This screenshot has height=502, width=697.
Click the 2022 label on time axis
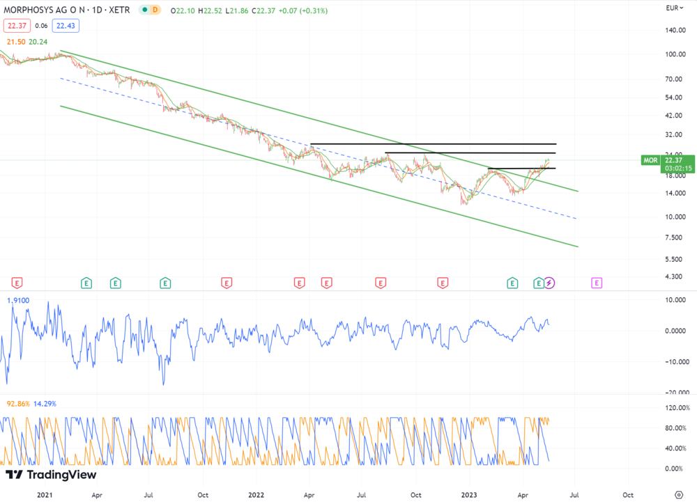(x=256, y=495)
